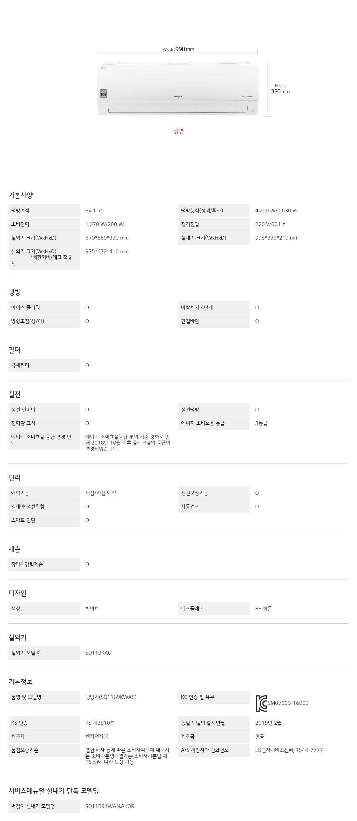The image size is (357, 821).
Task: Select the 정면 view label
Action: [x=178, y=131]
